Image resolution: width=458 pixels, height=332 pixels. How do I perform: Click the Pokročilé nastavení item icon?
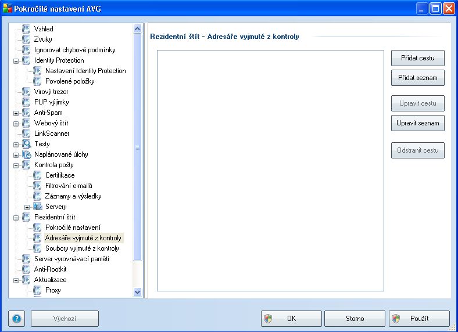pos(37,228)
